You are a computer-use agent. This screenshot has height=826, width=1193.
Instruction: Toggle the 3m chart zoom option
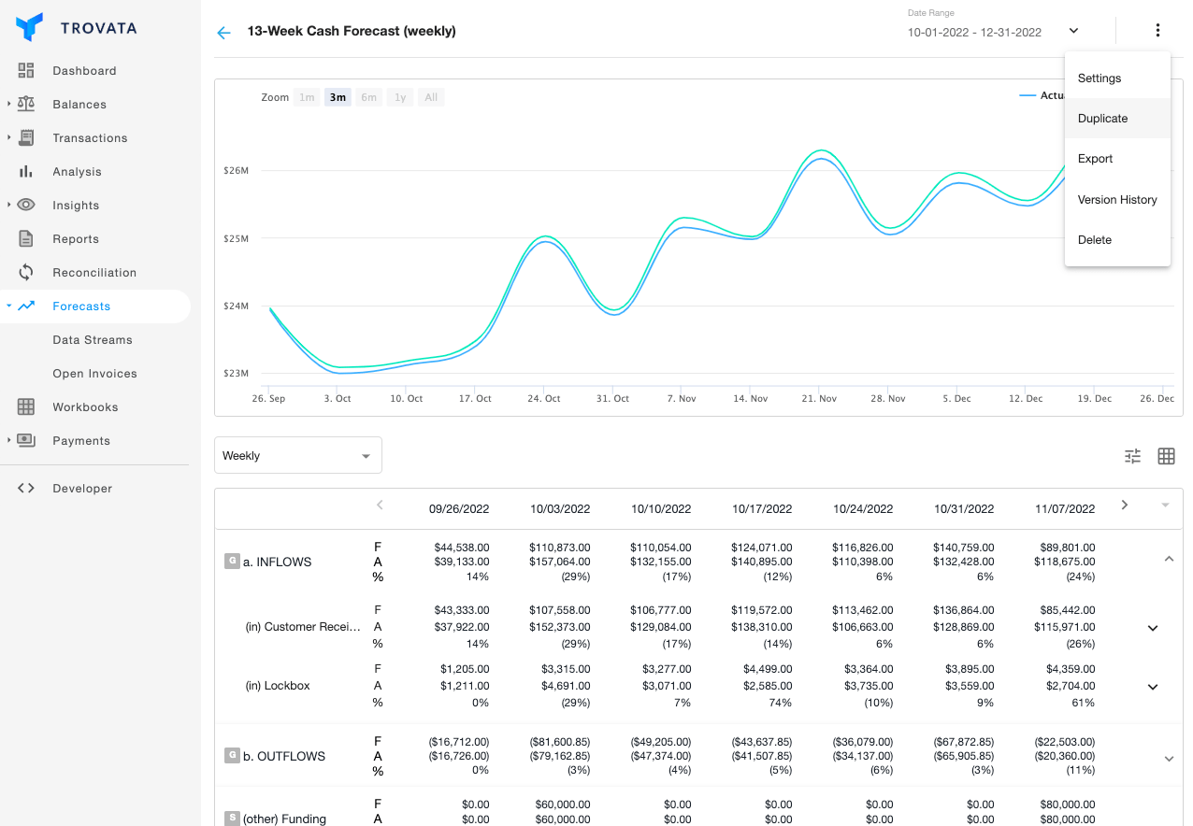338,96
